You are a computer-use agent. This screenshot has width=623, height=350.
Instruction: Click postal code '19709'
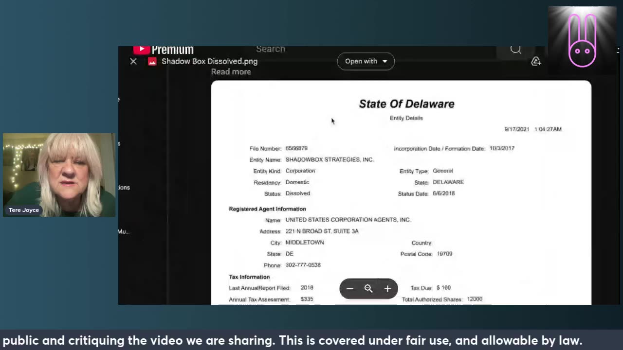point(444,254)
